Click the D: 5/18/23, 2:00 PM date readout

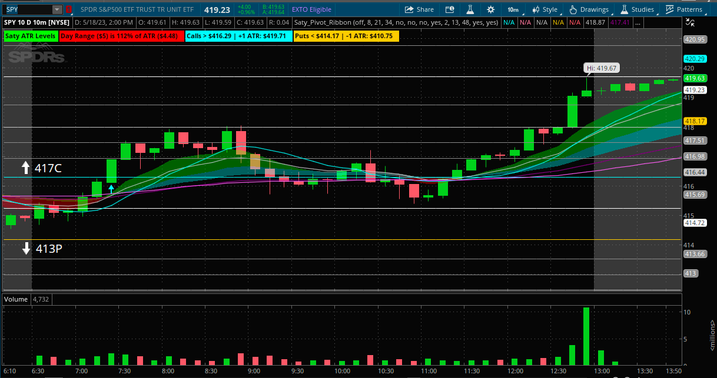pos(105,22)
